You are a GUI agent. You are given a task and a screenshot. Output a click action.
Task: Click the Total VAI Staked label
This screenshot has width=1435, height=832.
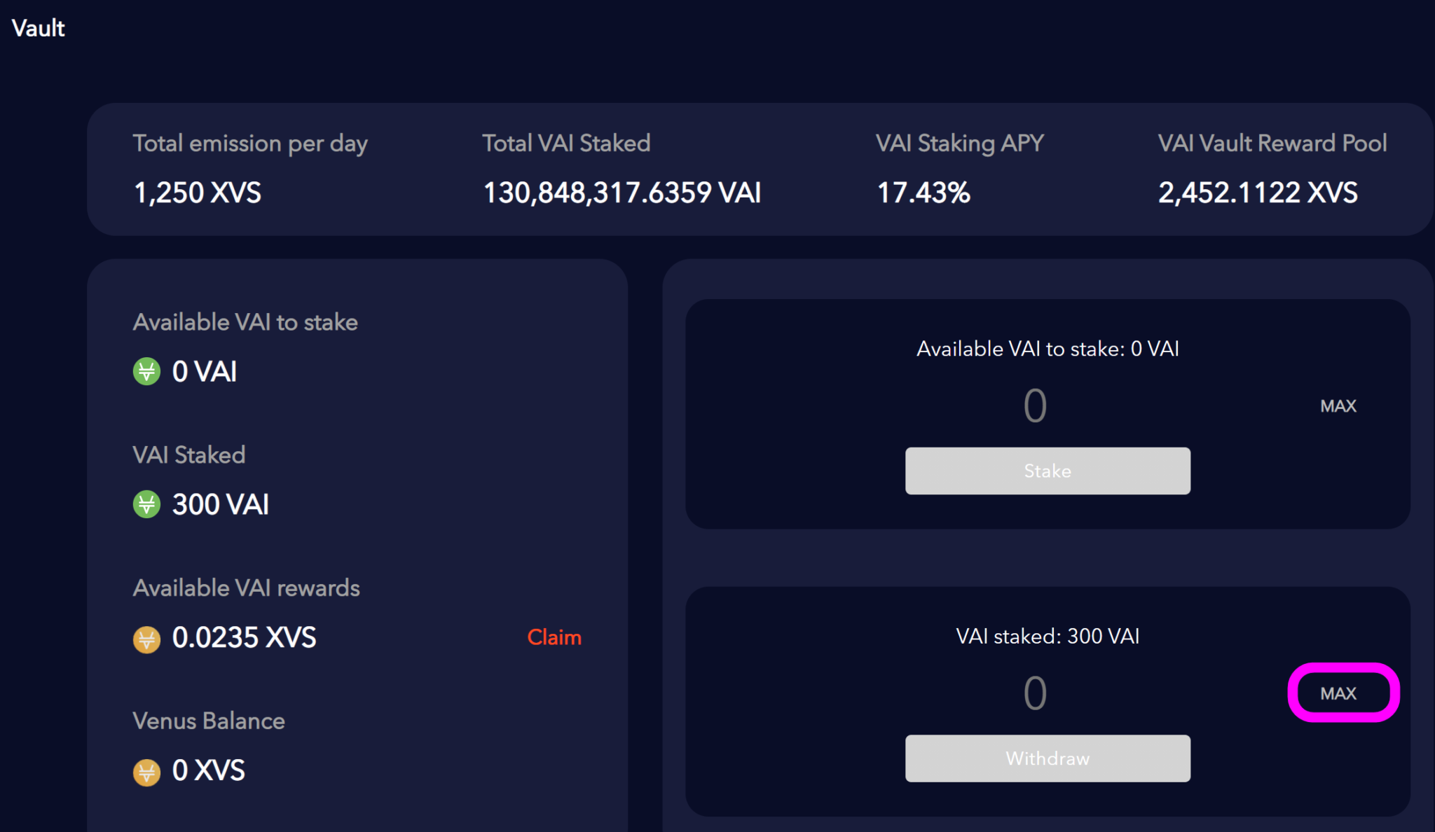click(566, 143)
